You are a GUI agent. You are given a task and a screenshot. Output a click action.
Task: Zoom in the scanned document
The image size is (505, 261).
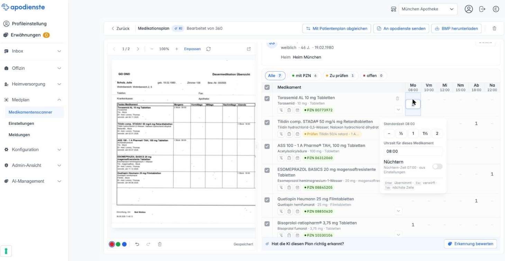tap(177, 49)
